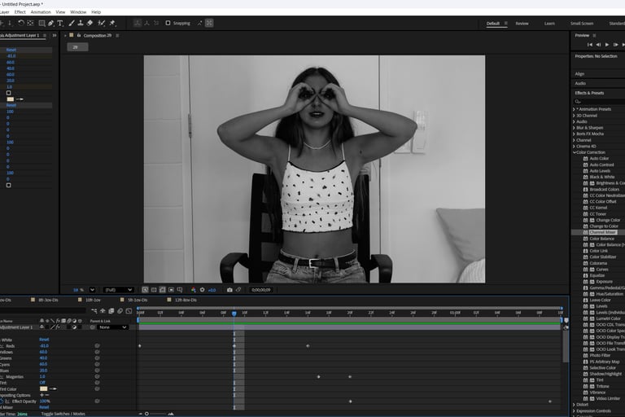The width and height of the screenshot is (625, 417).
Task: Expand the Animation Presets folder
Action: pyautogui.click(x=575, y=109)
